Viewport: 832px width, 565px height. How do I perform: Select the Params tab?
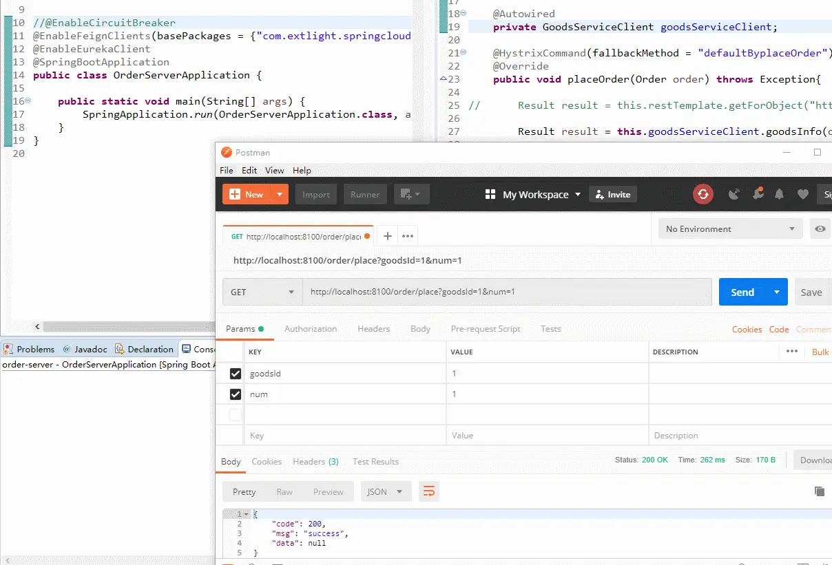tap(245, 329)
